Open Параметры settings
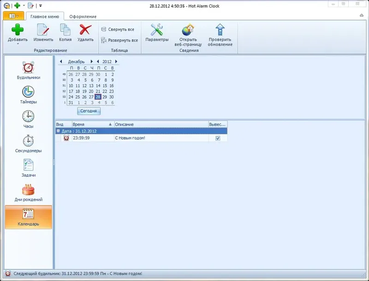The image size is (369, 281). pos(157,33)
